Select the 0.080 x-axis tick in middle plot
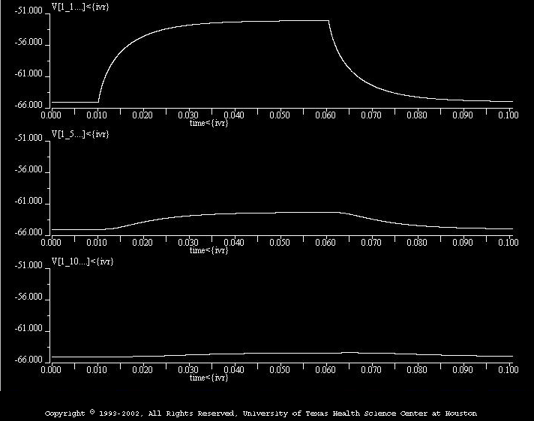The width and height of the screenshot is (534, 421). 417,243
